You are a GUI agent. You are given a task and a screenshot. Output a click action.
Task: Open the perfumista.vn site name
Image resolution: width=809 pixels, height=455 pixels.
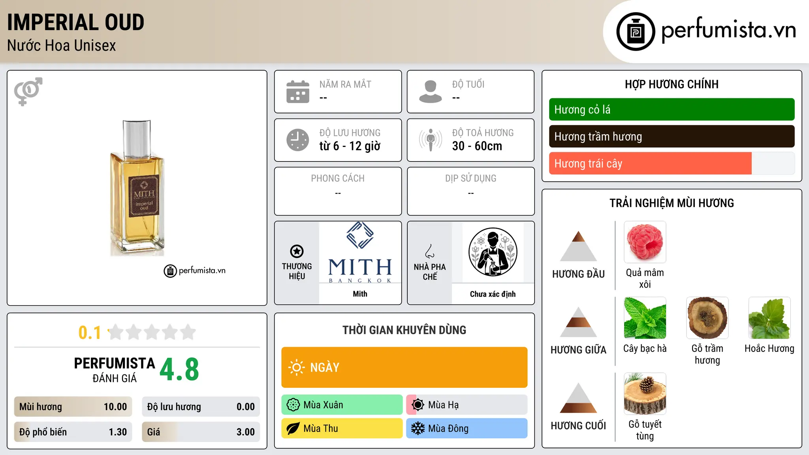point(729,30)
